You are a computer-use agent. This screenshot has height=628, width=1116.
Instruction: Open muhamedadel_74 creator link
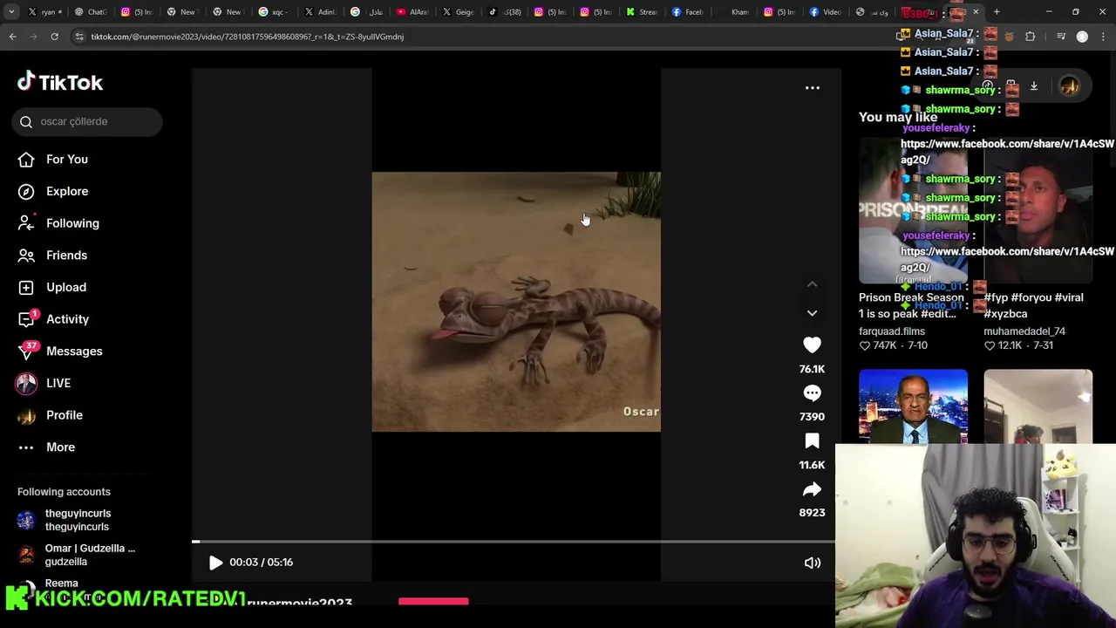[x=1024, y=331]
